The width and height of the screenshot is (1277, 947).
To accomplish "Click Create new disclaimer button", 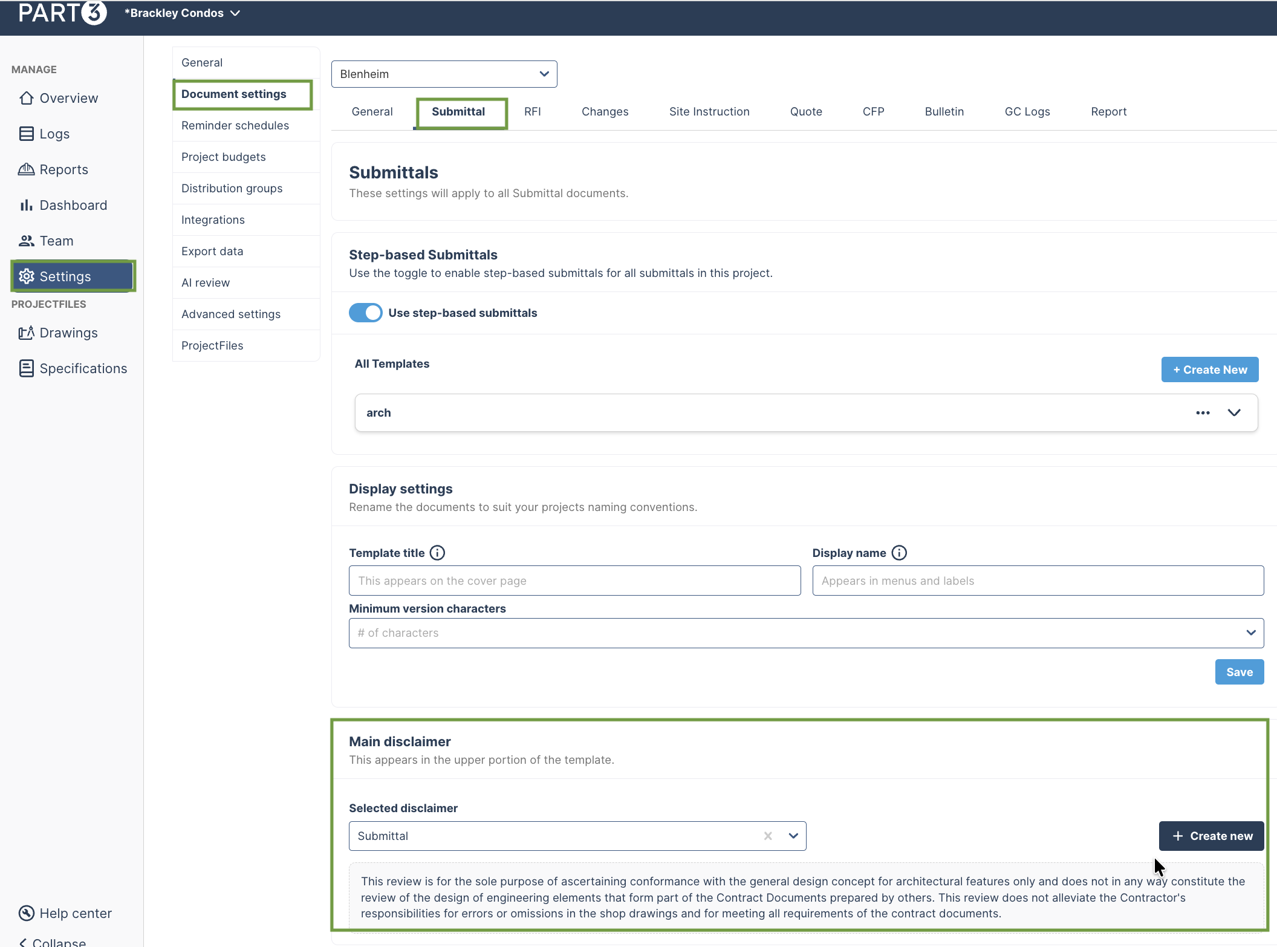I will pos(1212,836).
